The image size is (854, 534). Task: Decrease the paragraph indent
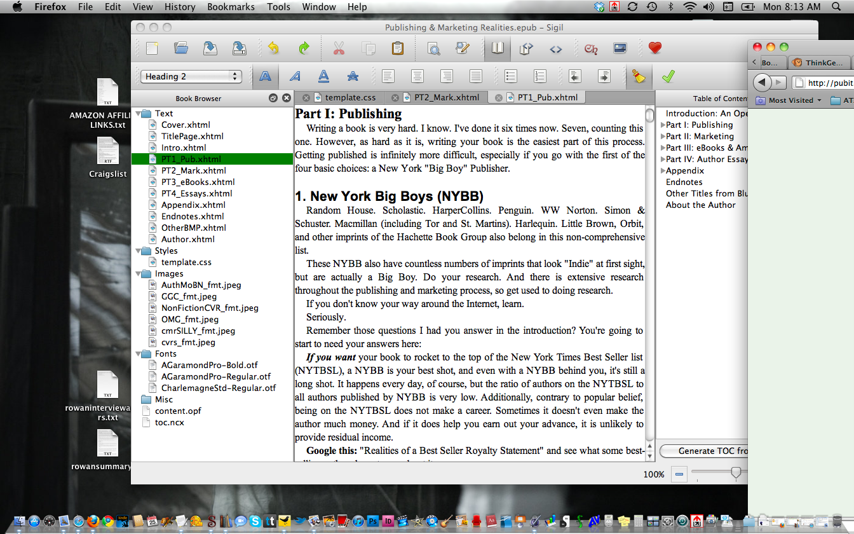575,76
